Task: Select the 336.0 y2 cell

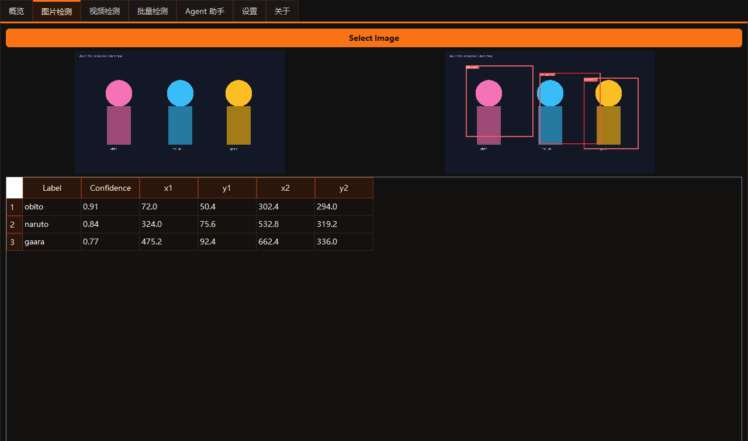Action: click(344, 242)
